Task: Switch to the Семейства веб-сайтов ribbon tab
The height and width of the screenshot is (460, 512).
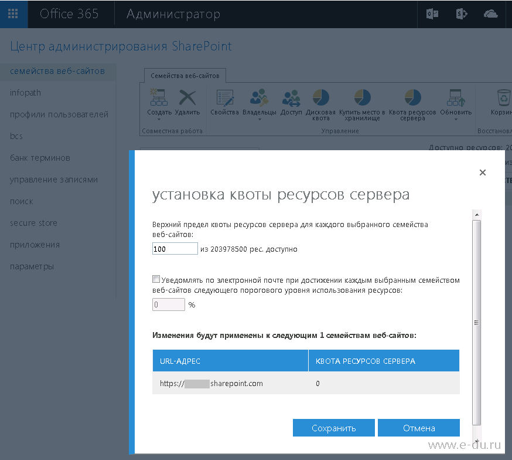Action: 185,75
